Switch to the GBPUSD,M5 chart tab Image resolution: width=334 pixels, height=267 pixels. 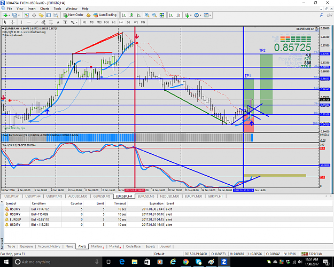[x=102, y=196]
